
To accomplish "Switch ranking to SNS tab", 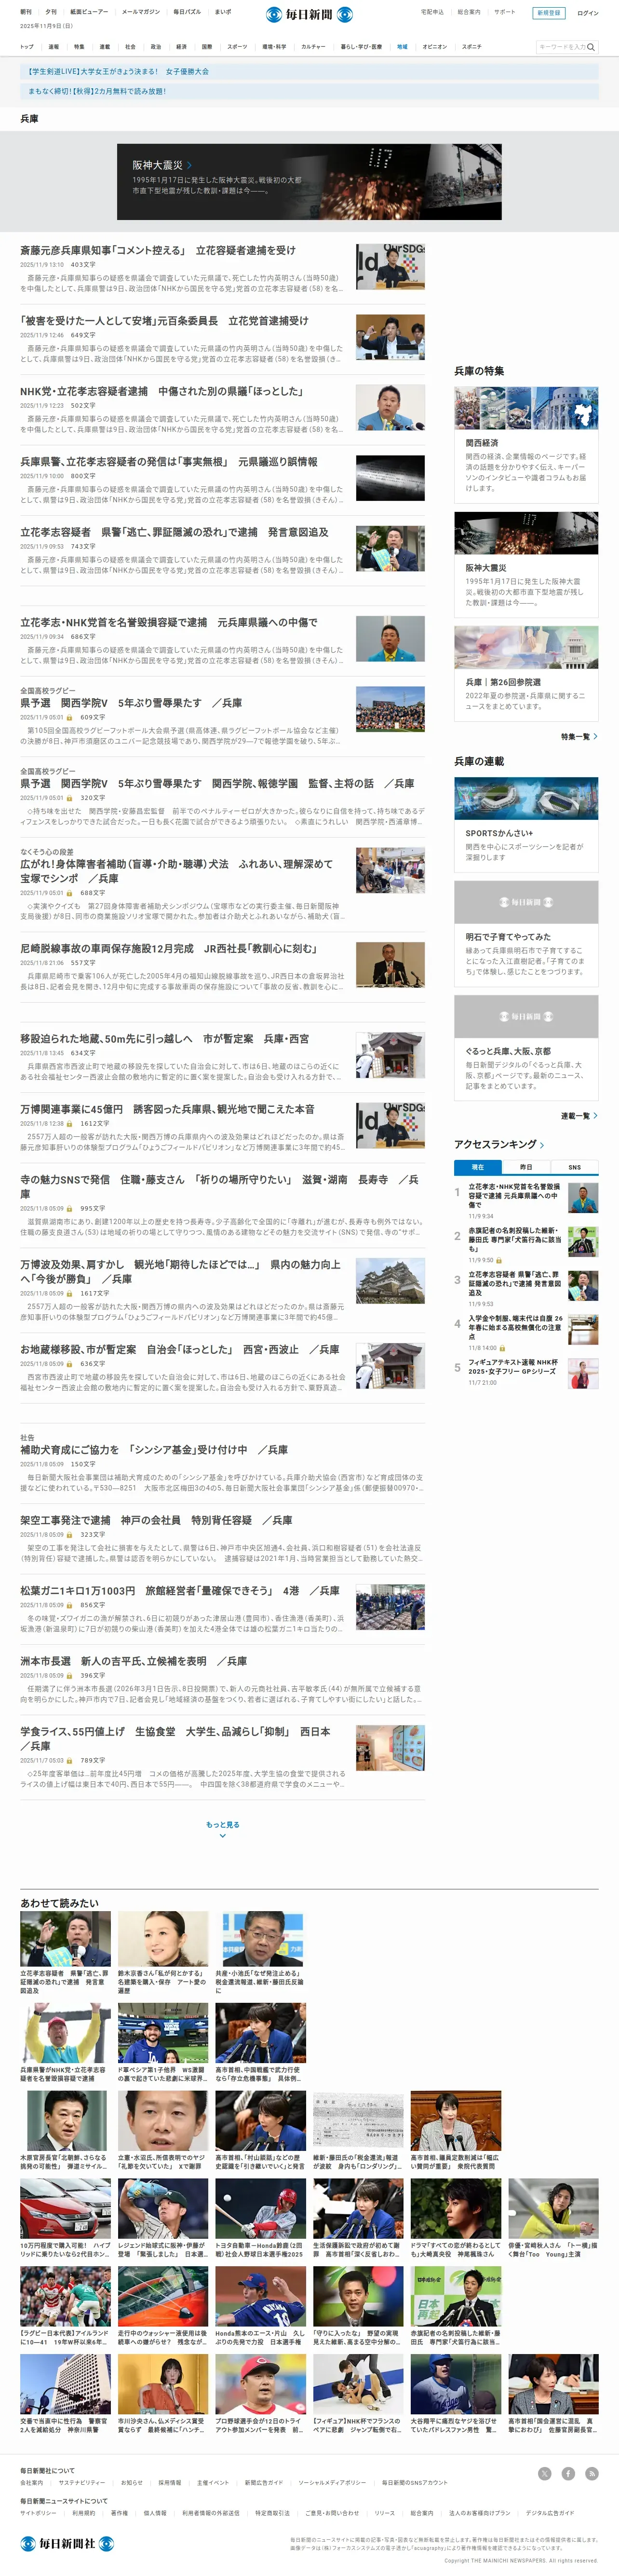I will [x=575, y=1167].
